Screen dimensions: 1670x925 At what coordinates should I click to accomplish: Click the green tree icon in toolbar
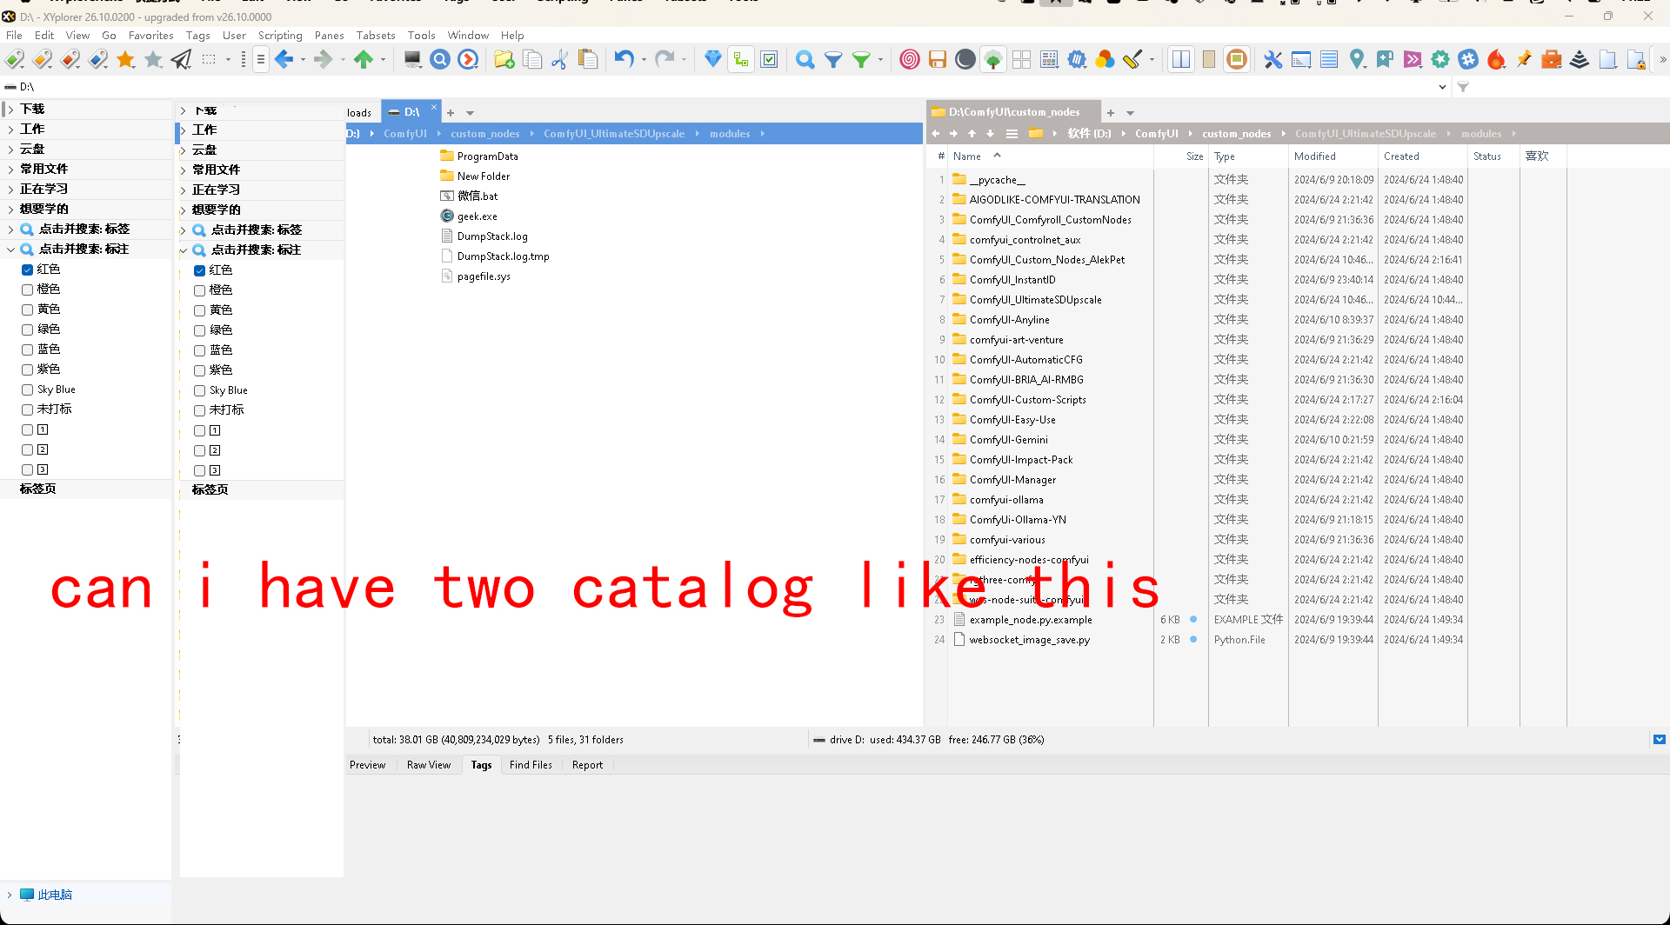[x=992, y=59]
